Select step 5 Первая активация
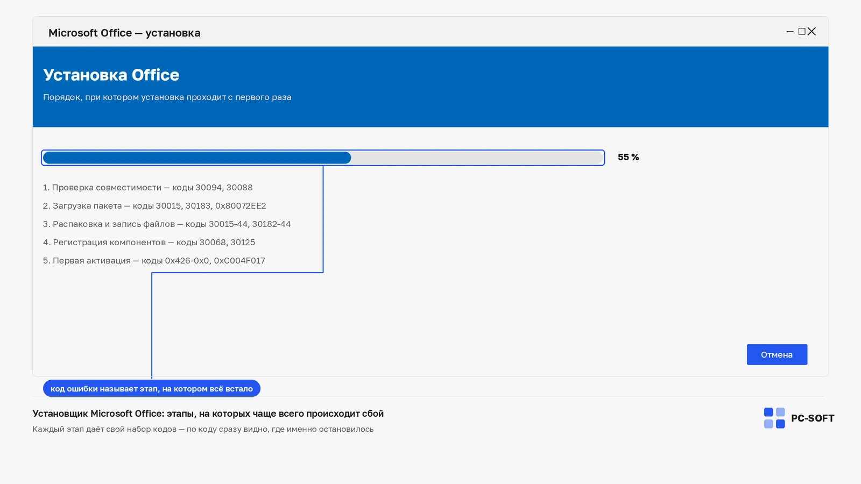The height and width of the screenshot is (484, 861). [x=154, y=261]
